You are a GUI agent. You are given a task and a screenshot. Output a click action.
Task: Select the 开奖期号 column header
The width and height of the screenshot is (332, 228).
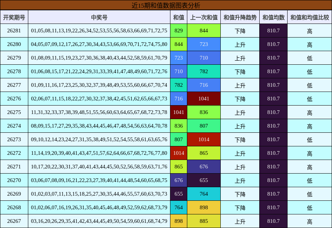tap(14, 17)
